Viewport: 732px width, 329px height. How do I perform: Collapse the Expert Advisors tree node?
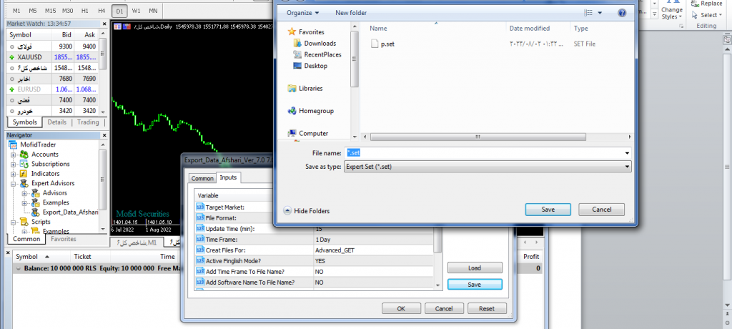[13, 184]
